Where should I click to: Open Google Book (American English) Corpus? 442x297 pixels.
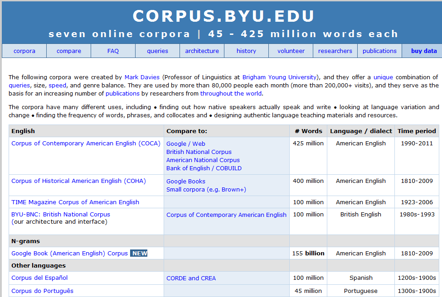click(x=70, y=254)
